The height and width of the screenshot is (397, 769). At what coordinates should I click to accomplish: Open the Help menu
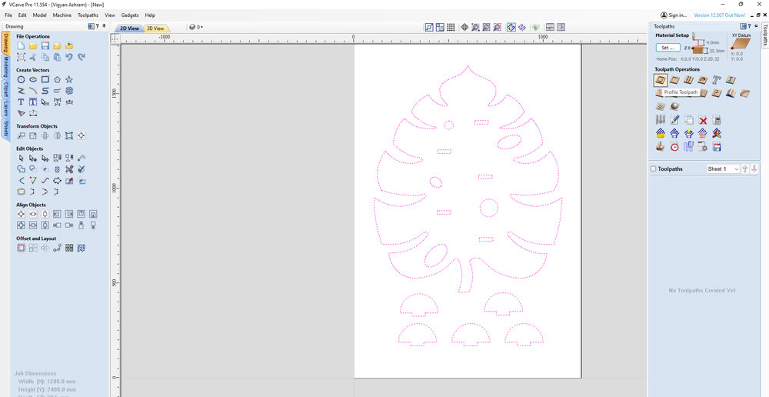[150, 15]
